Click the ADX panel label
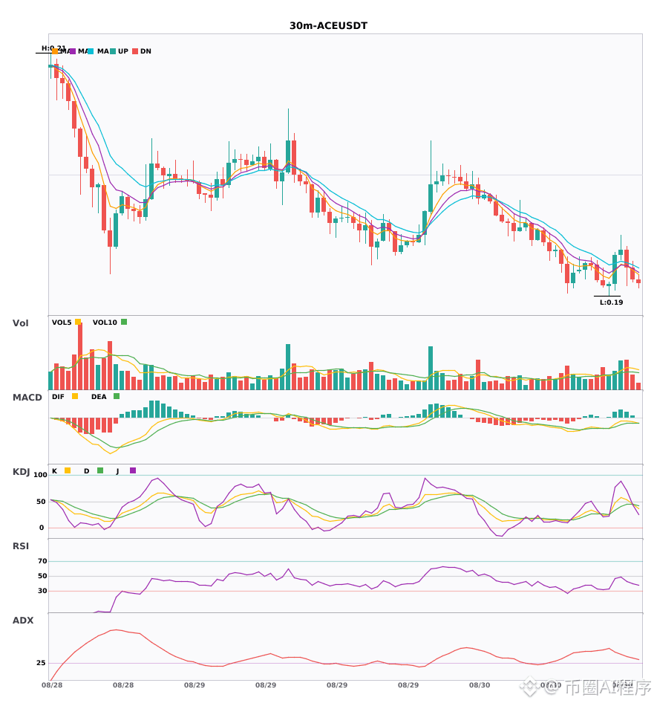Image resolution: width=657 pixels, height=706 pixels. [x=23, y=620]
